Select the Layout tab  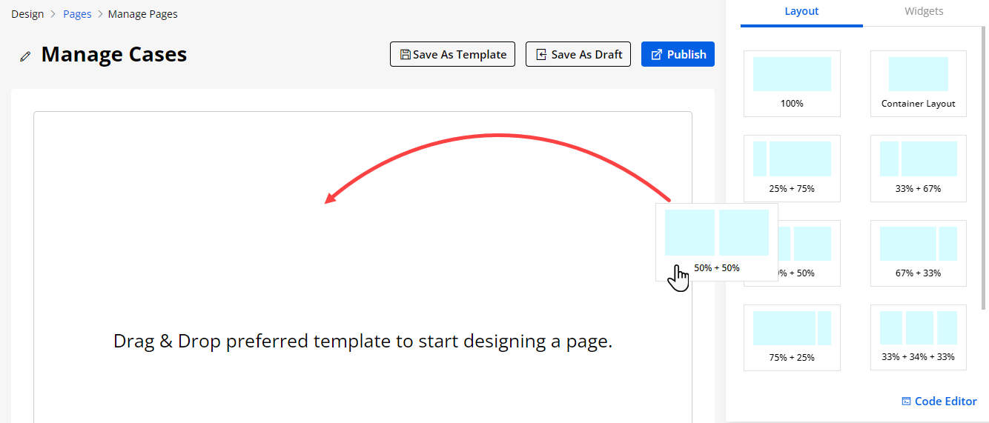[801, 12]
